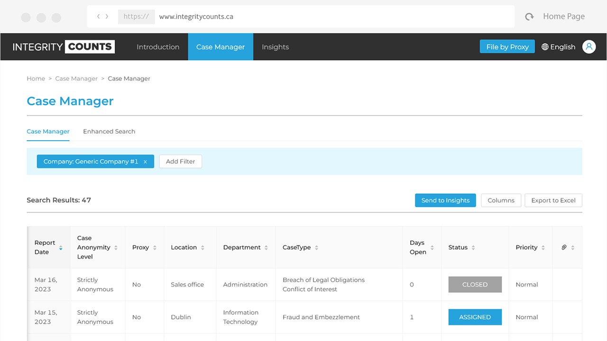Open the user profile avatar icon

pyautogui.click(x=589, y=46)
